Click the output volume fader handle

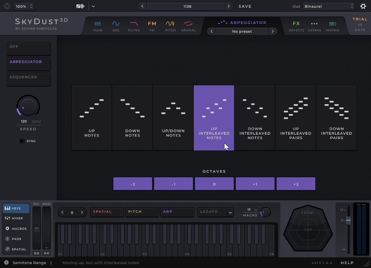(348, 220)
